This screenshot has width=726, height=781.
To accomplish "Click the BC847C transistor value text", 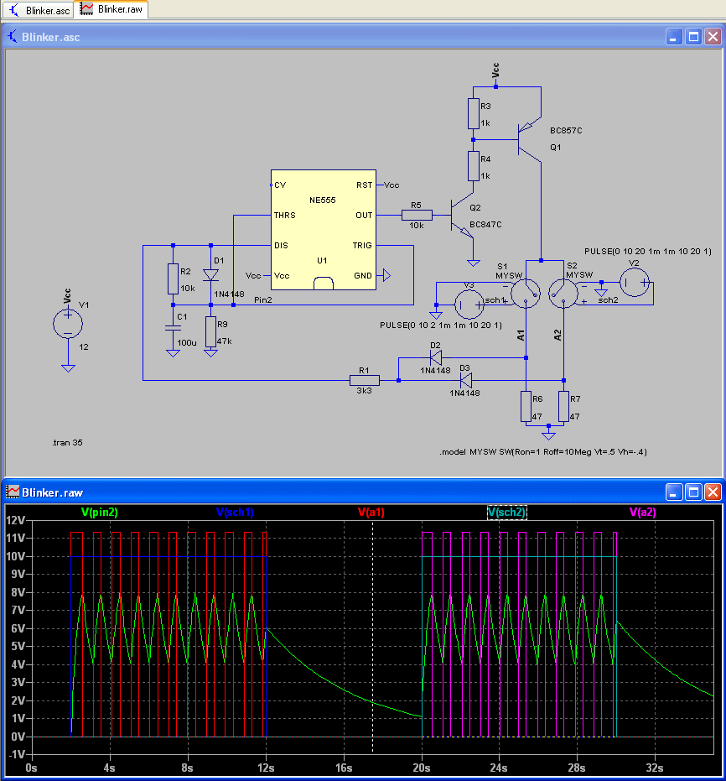I will coord(485,224).
